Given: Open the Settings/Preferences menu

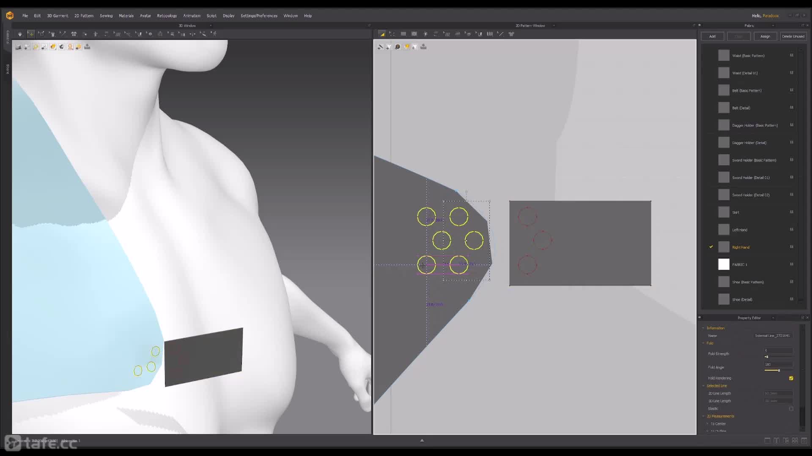Looking at the screenshot, I should tap(259, 16).
